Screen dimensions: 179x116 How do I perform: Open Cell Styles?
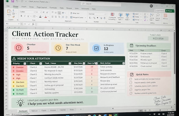click(x=127, y=17)
